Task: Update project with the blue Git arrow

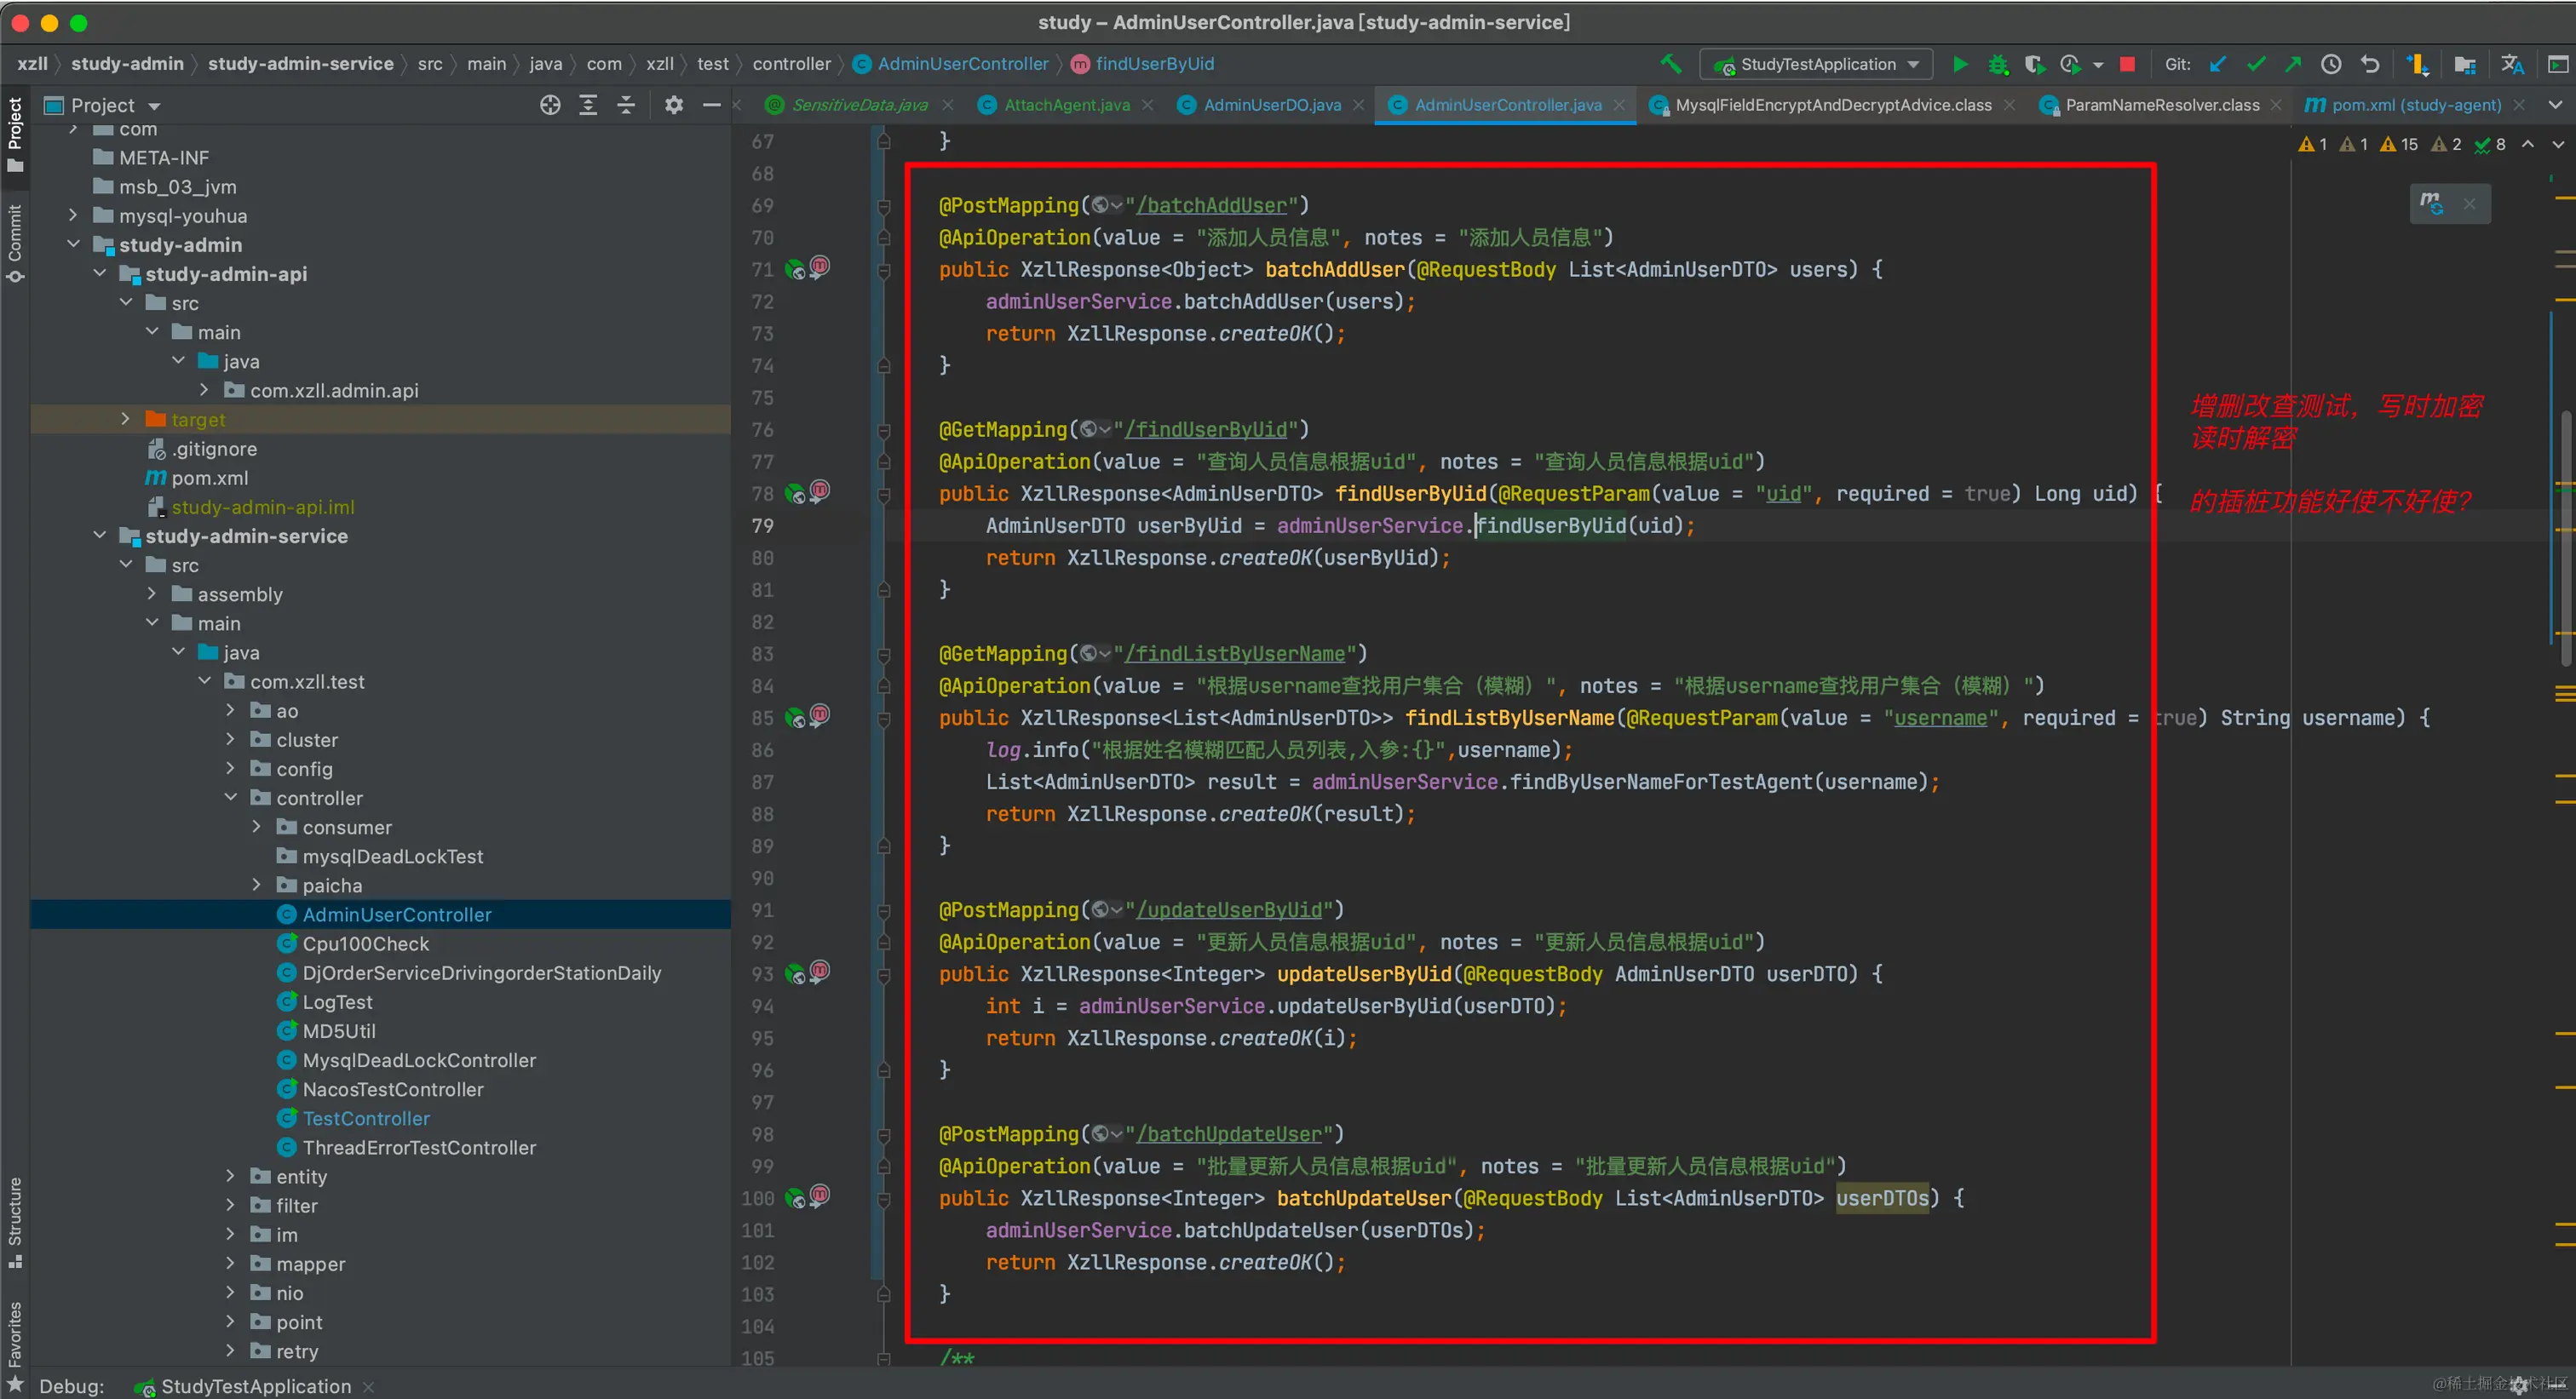Action: tap(2218, 64)
